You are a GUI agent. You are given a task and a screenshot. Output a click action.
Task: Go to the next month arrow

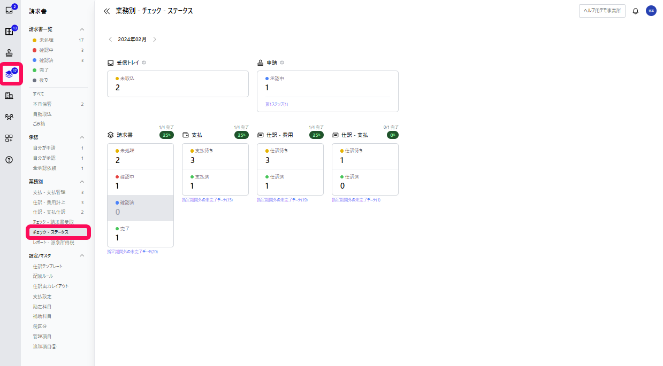tap(155, 39)
